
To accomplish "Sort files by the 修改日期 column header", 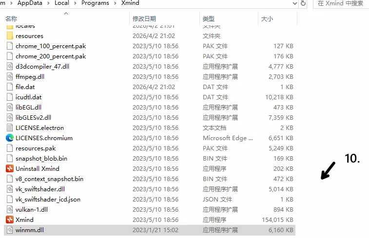I will (x=144, y=19).
